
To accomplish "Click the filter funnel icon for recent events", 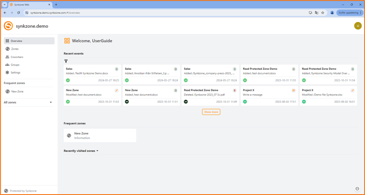I will 66,61.
